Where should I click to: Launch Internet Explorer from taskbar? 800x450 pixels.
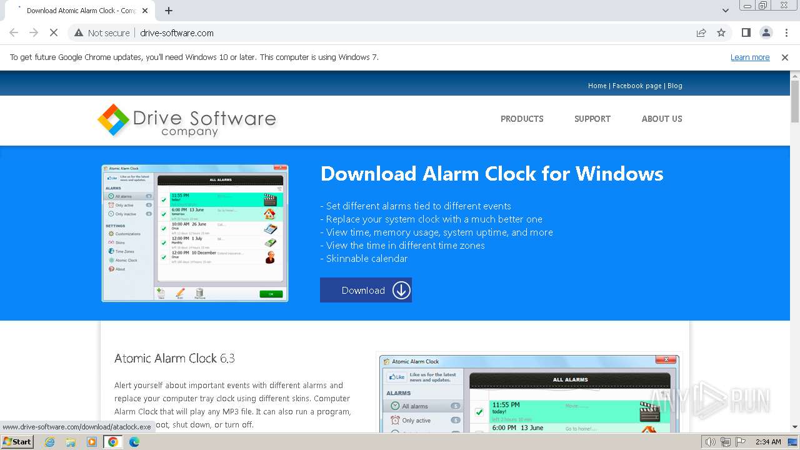pos(50,442)
